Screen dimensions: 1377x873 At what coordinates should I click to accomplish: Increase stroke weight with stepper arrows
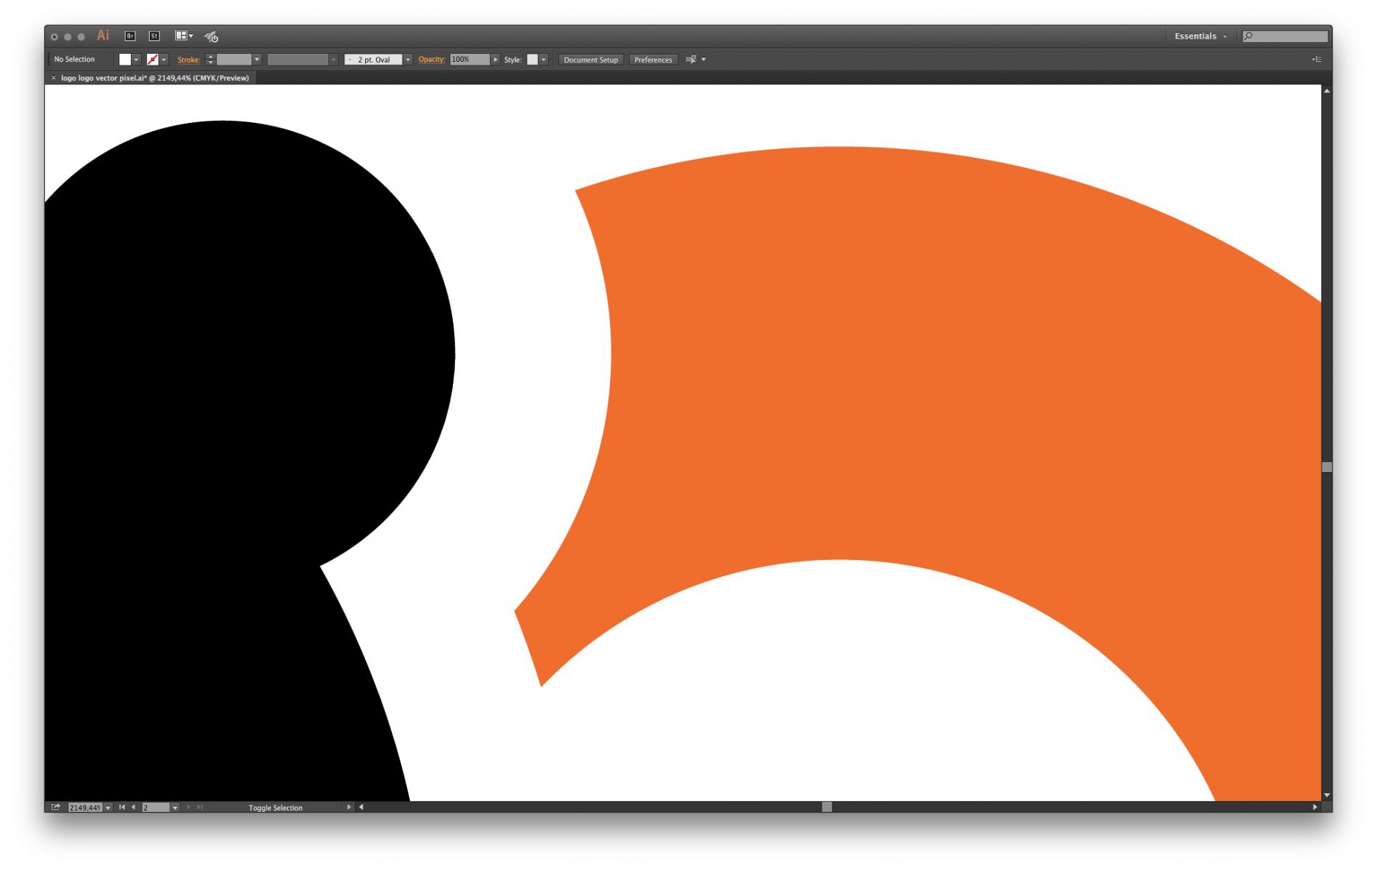coord(210,57)
